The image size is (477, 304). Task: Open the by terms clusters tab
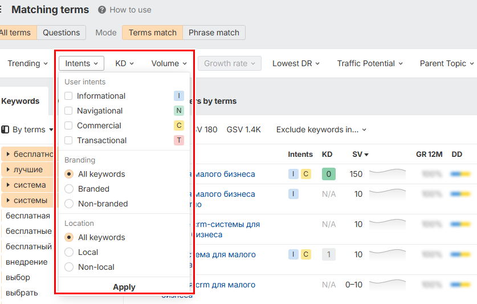click(214, 101)
